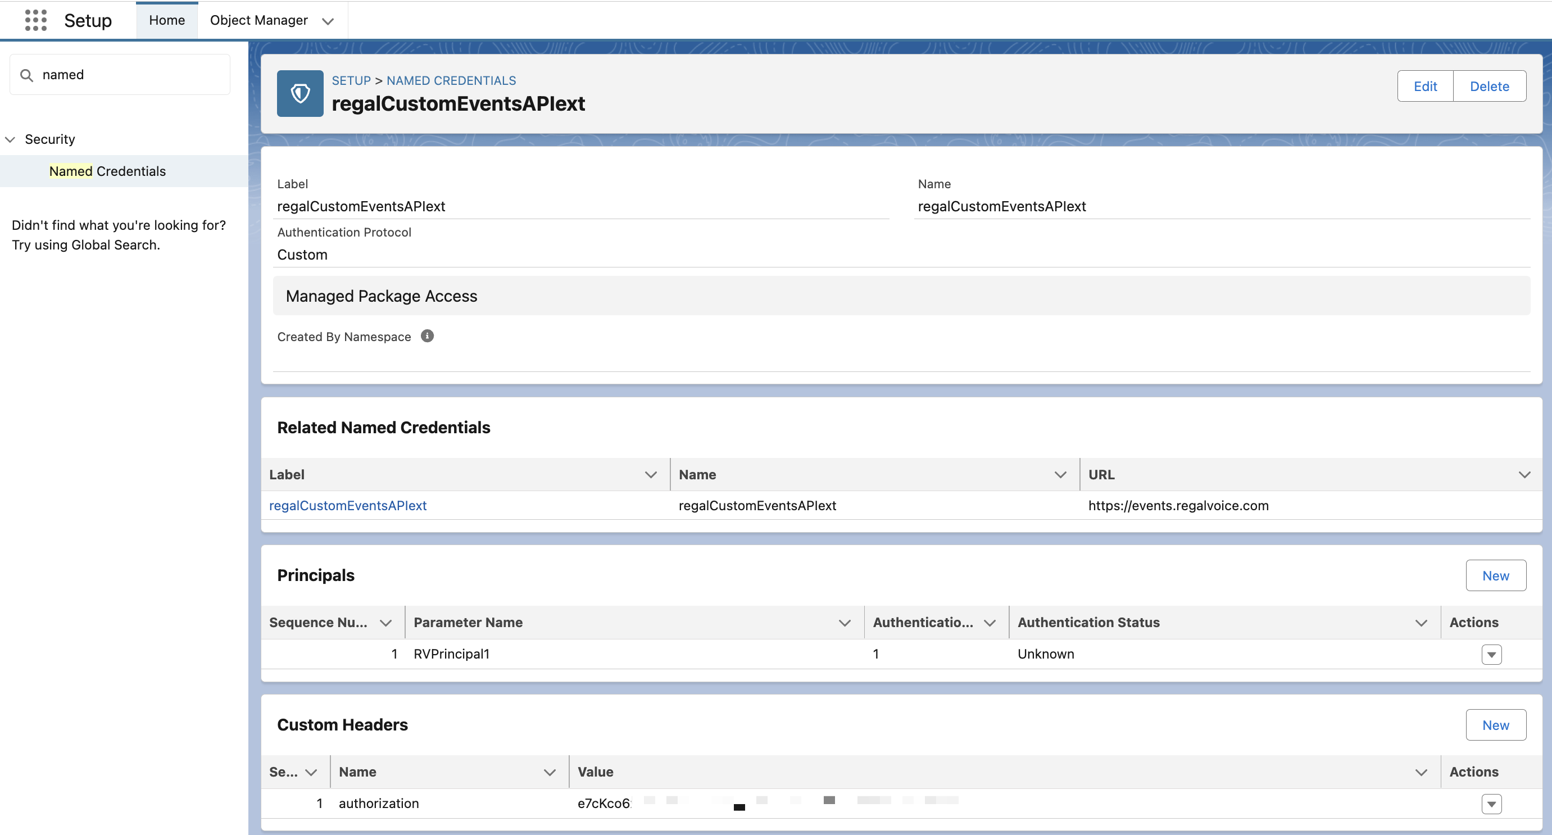This screenshot has width=1552, height=835.
Task: Click the Created By Namespace info icon
Action: [x=427, y=336]
